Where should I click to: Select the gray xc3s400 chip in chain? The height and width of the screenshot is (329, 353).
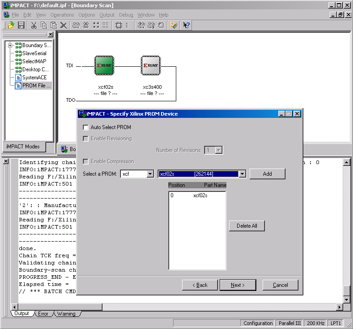coord(151,65)
